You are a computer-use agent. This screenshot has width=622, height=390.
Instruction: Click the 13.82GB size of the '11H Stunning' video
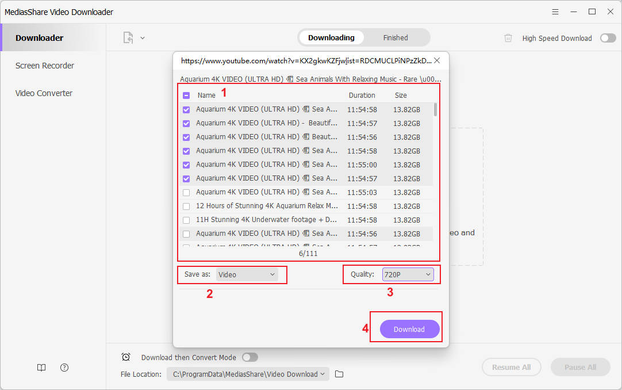tap(406, 220)
